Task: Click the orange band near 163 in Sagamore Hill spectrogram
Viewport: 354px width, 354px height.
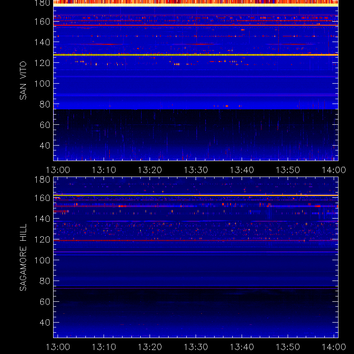Action: 196,195
